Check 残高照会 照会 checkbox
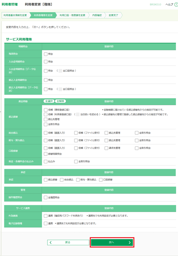This screenshot has width=178, height=256. 46,54
